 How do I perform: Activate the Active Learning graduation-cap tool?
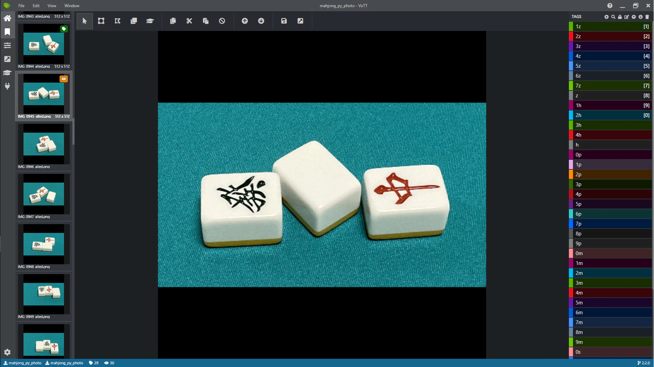click(150, 21)
